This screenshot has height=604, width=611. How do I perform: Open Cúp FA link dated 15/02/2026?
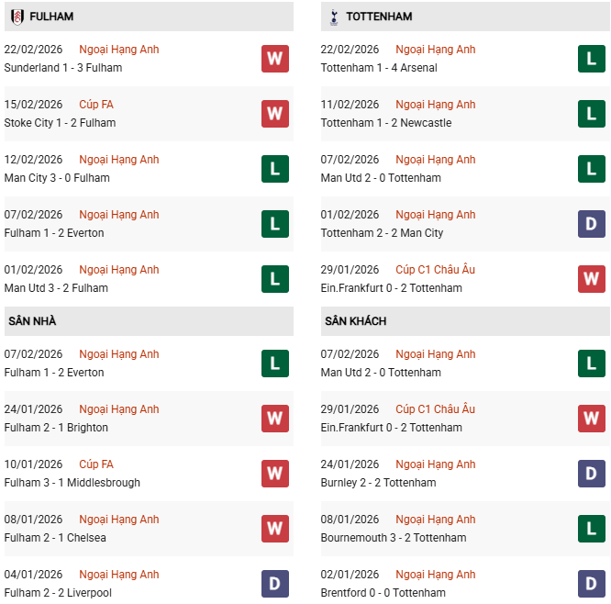[x=96, y=105]
